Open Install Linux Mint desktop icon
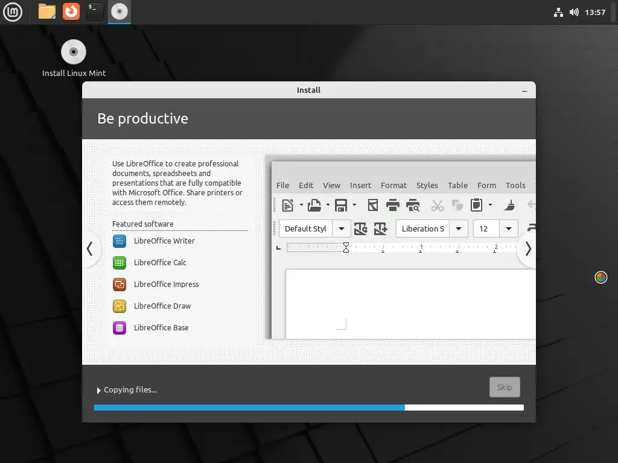The image size is (618, 463). [74, 58]
